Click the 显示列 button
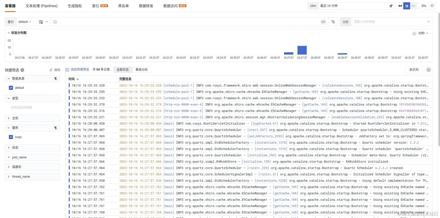This screenshot has height=218, width=440. (414, 70)
